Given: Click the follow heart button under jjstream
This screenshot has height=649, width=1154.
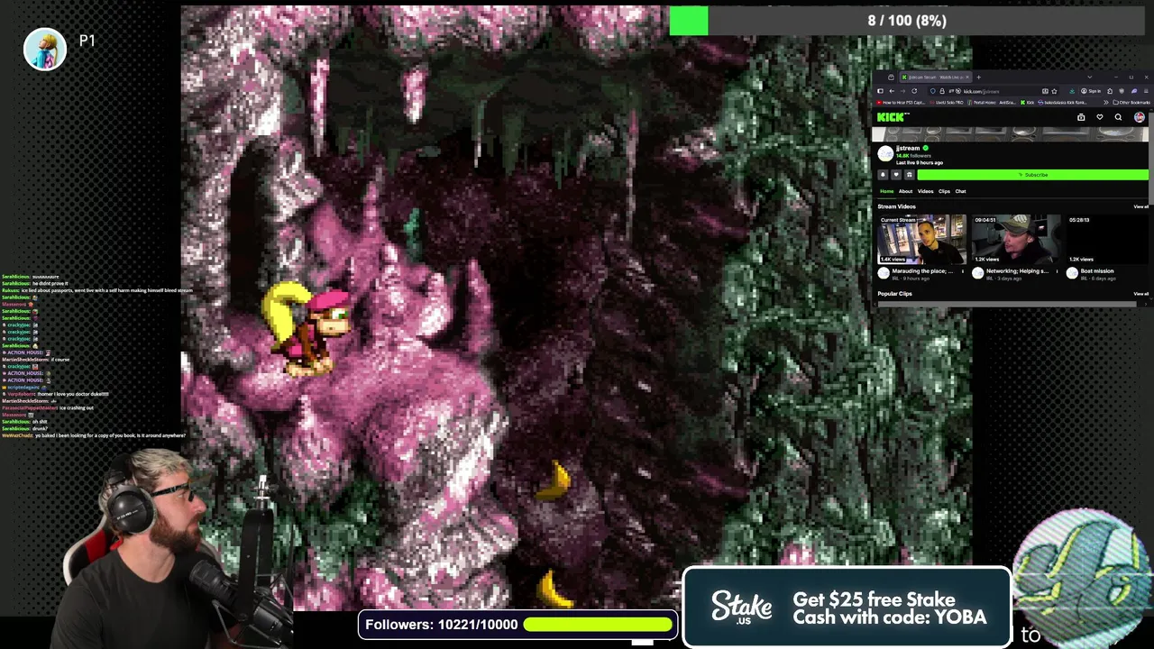Looking at the screenshot, I should click(896, 175).
